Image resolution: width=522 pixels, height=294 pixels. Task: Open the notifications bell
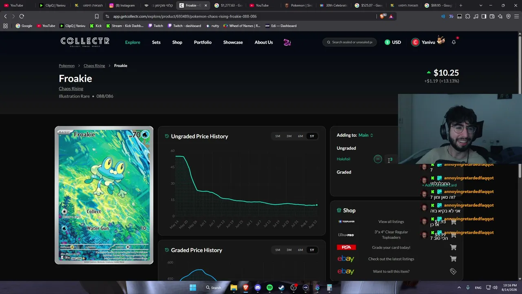(453, 42)
